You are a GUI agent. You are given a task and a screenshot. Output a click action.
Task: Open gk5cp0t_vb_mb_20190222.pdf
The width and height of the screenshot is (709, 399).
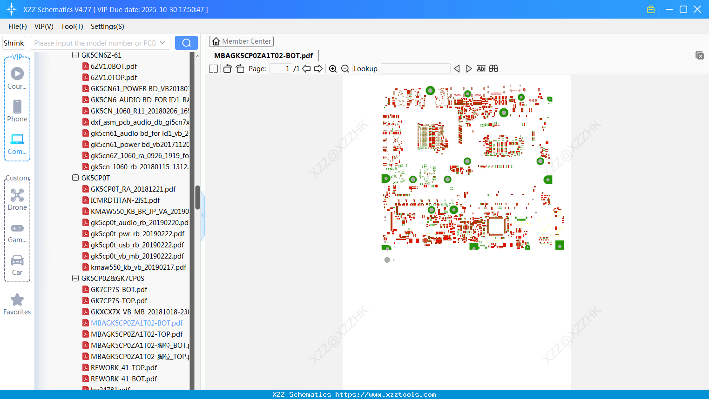(x=137, y=256)
